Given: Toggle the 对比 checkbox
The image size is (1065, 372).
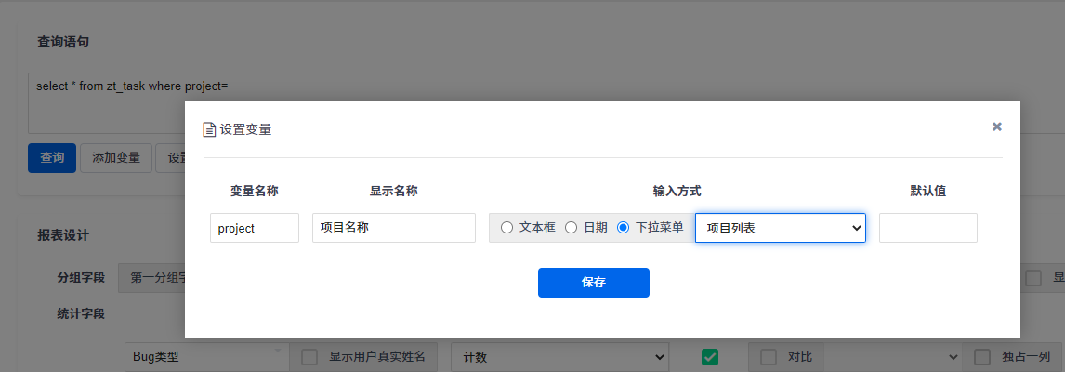Looking at the screenshot, I should click(769, 356).
